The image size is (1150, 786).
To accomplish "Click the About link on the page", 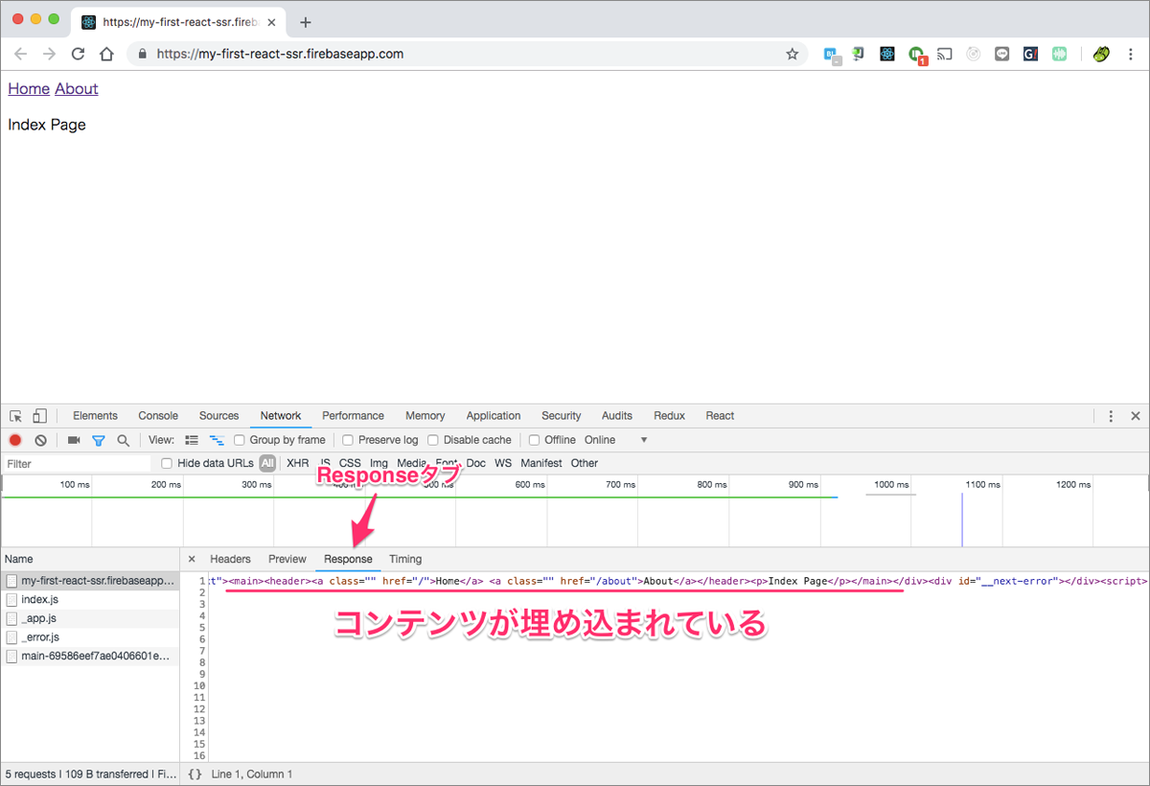I will coord(77,88).
